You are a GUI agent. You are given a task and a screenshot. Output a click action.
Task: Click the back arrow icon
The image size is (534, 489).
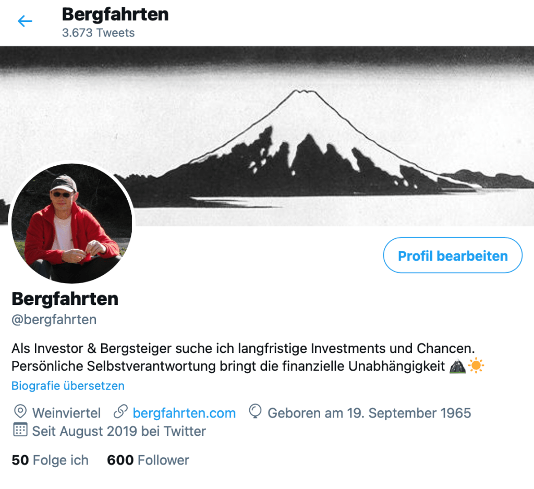(x=25, y=21)
